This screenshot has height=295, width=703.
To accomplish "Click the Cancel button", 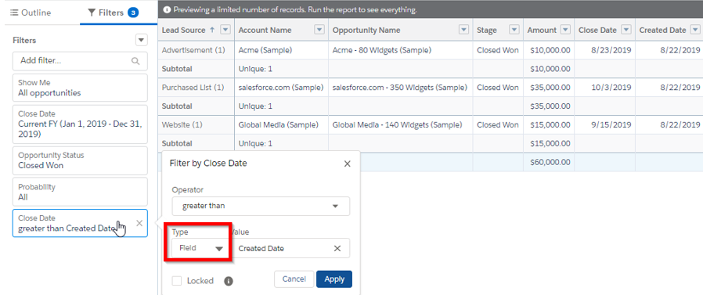I will tap(294, 279).
